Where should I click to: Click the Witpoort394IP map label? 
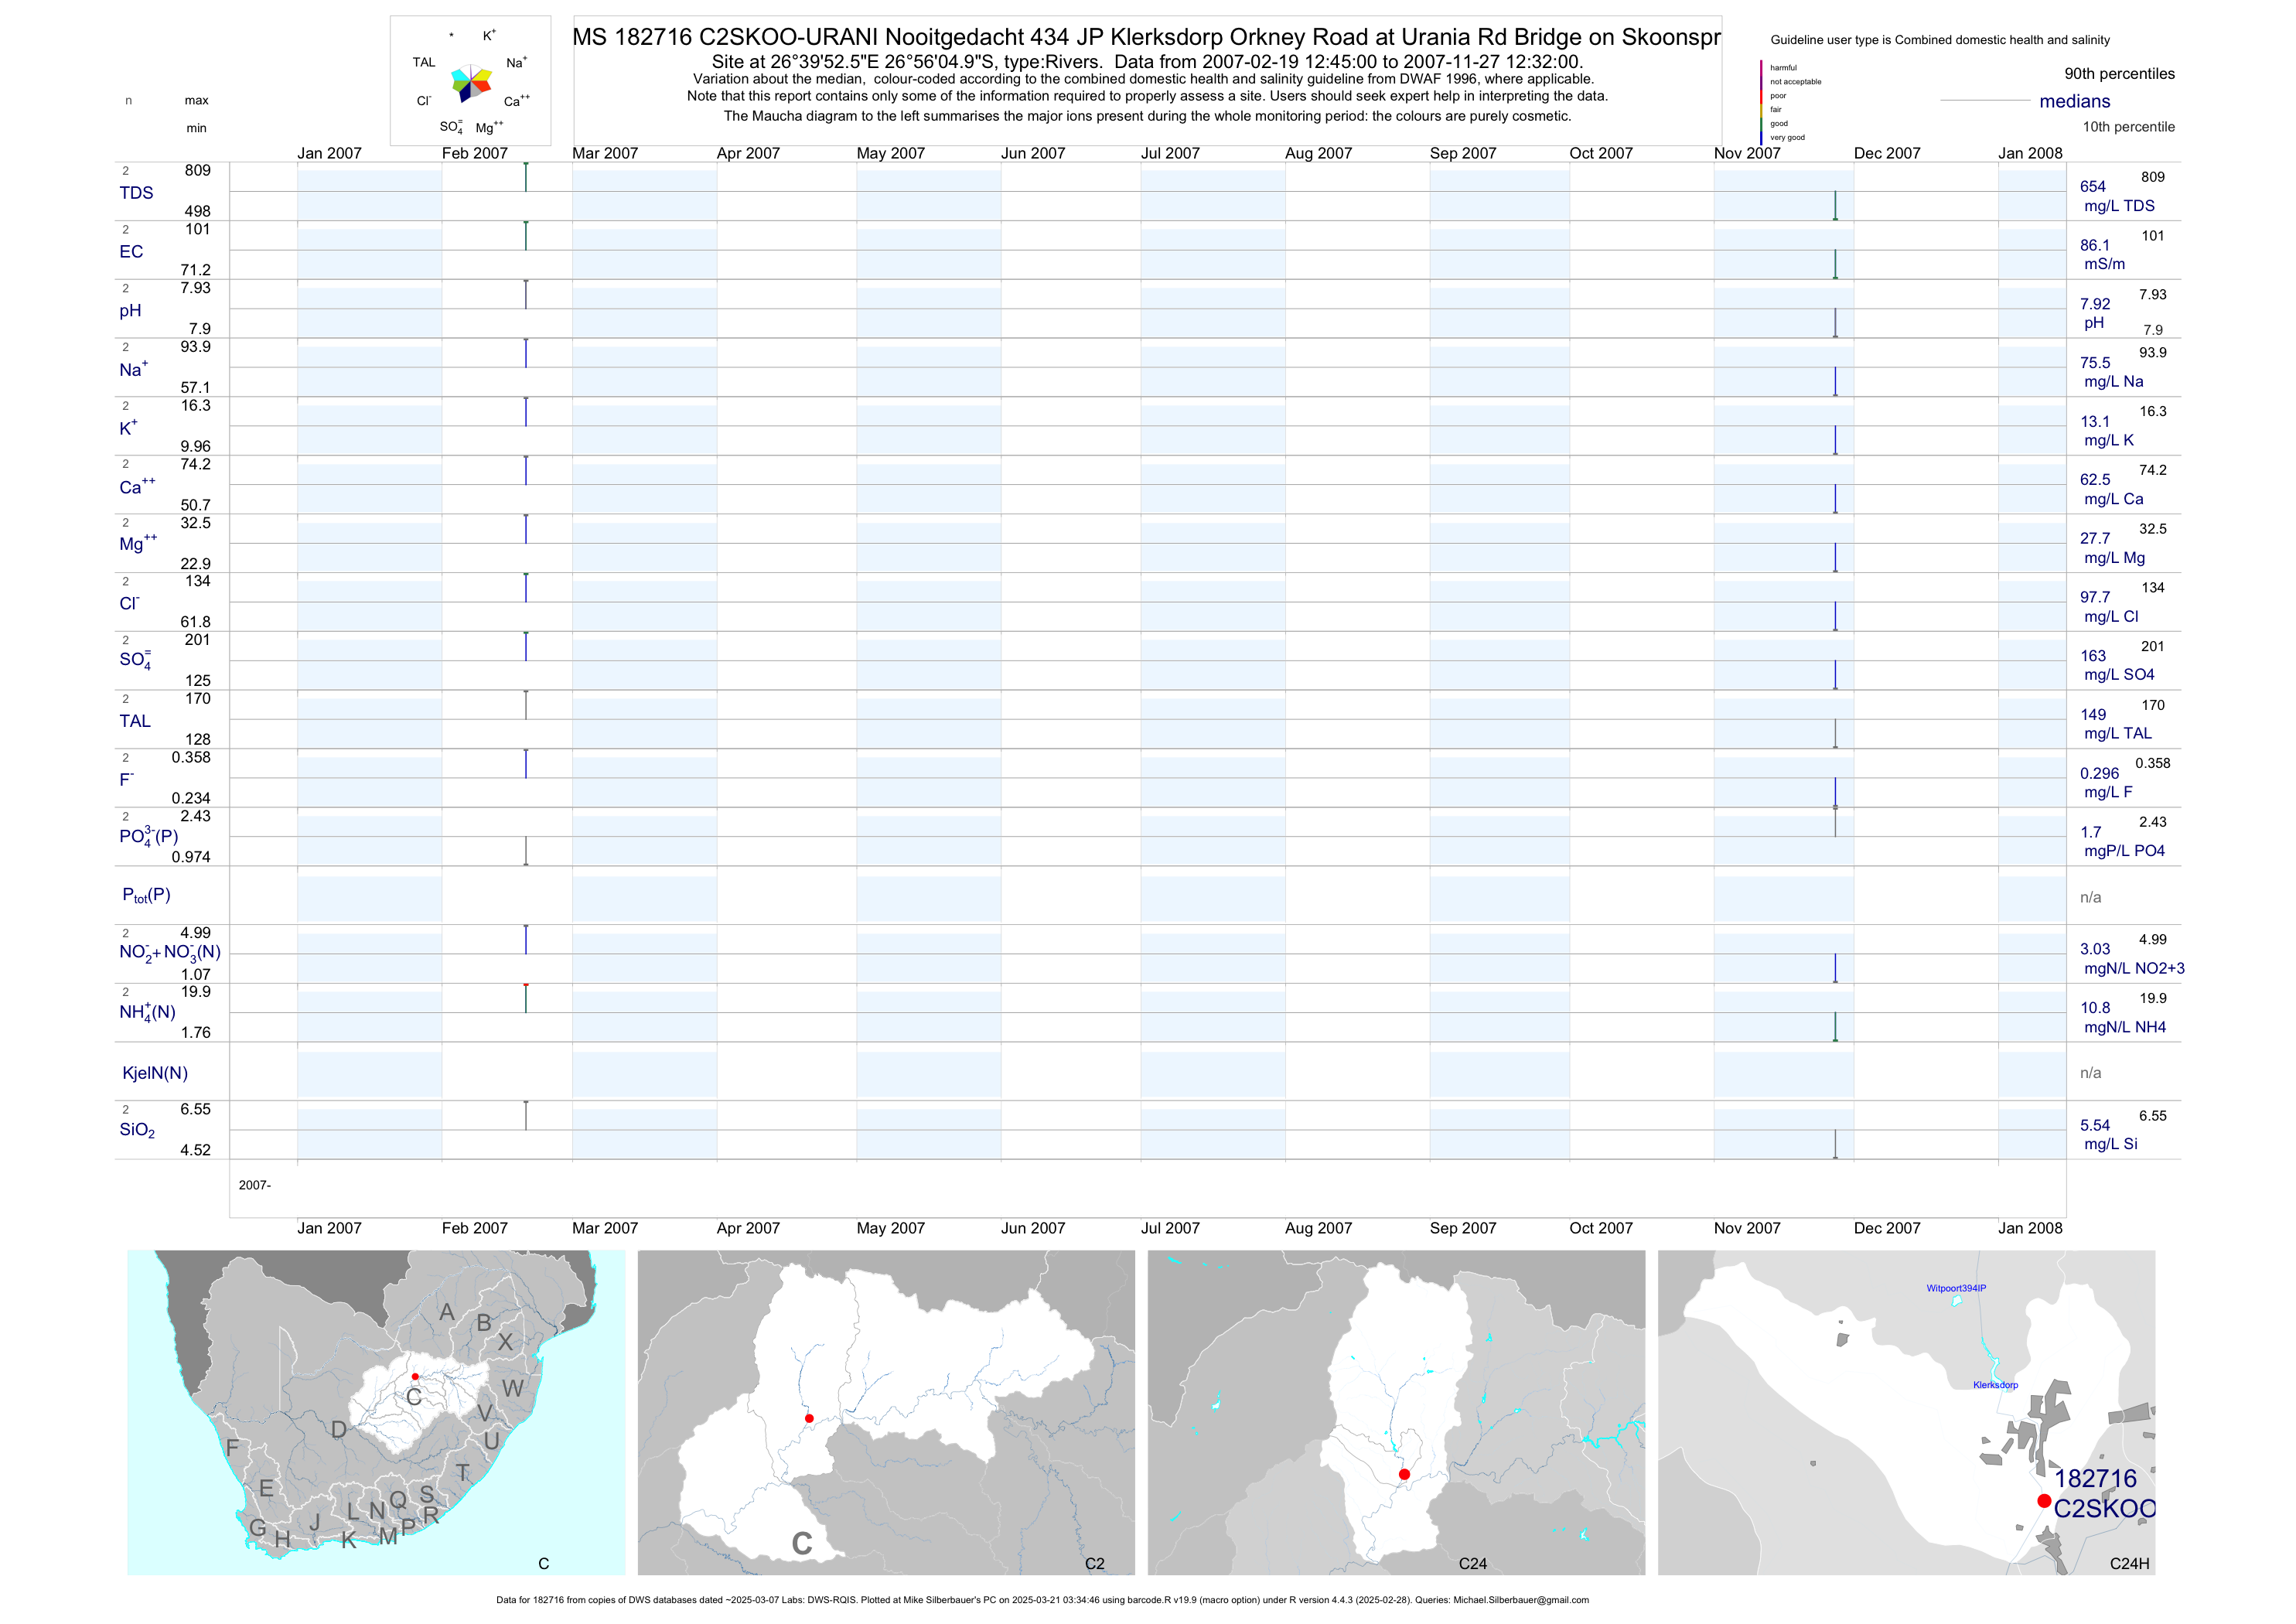1956,1288
